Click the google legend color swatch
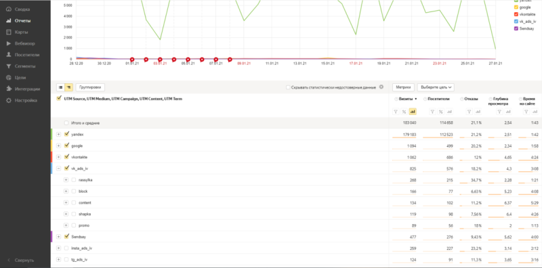The image size is (542, 268). tap(516, 7)
